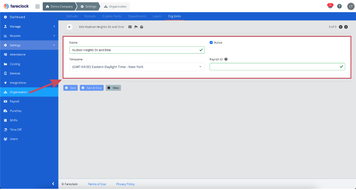The height and width of the screenshot is (190, 356).
Task: Click the Organization breadcrumb
Action: (115, 6)
